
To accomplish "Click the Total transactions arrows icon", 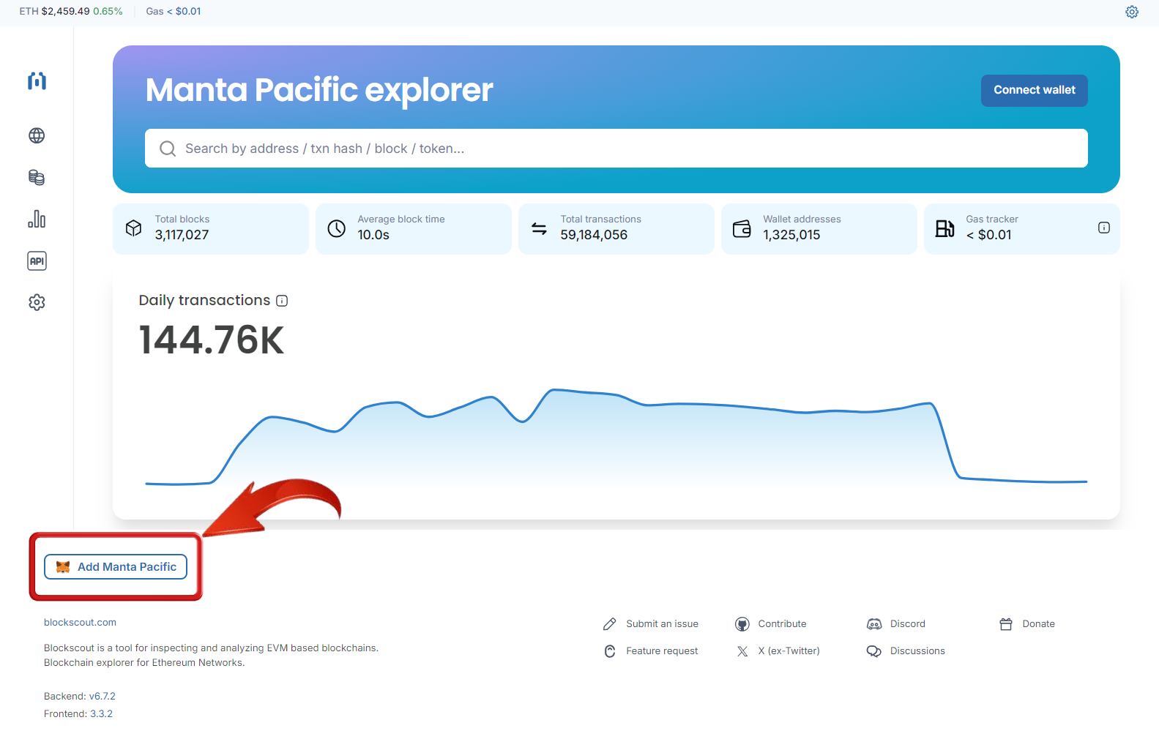I will click(539, 228).
